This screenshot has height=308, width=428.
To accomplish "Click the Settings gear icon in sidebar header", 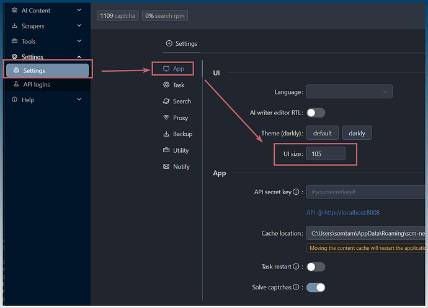I will click(14, 56).
